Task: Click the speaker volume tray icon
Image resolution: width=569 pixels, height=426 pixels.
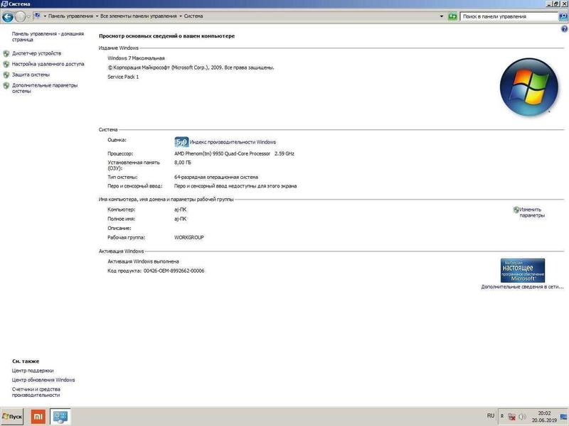Action: [522, 417]
